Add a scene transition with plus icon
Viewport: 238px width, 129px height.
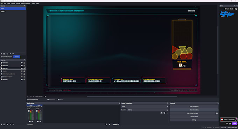tap(161, 113)
